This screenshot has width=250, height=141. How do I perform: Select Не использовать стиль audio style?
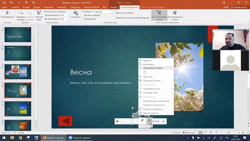[x=159, y=15]
